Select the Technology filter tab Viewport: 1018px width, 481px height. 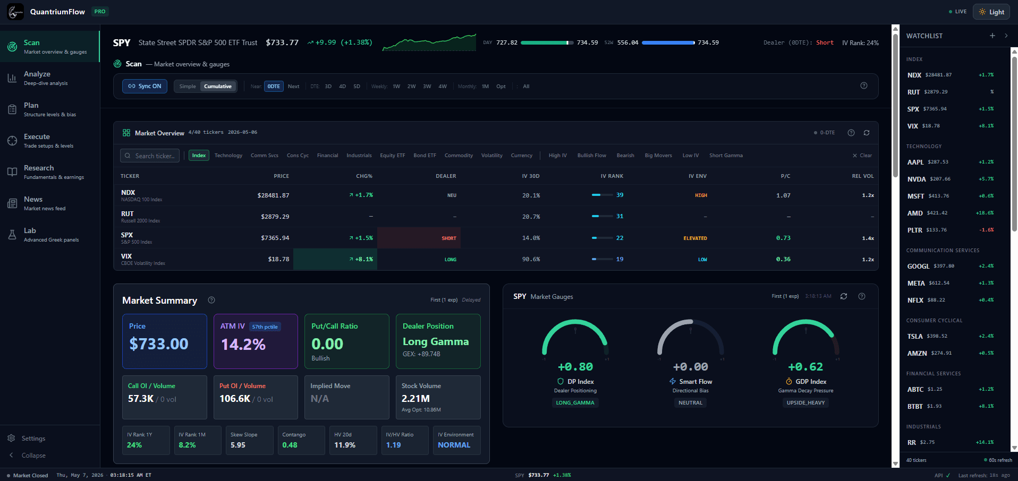(228, 156)
